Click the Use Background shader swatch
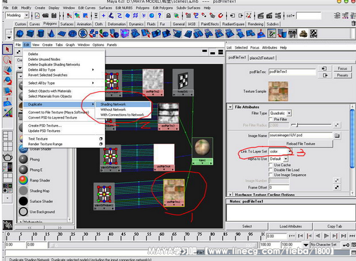This screenshot has width=356, height=261. 23,211
